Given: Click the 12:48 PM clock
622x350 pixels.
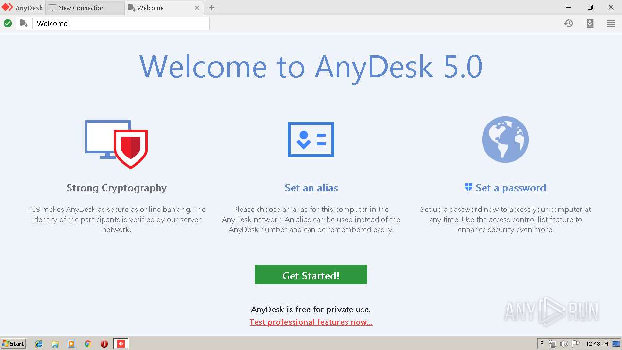Looking at the screenshot, I should coord(597,344).
